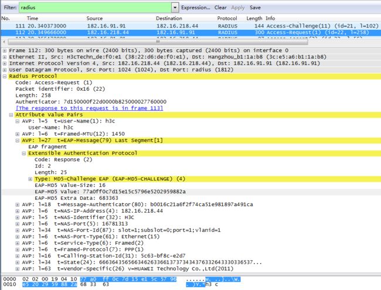This screenshot has height=290, width=381.
Task: Click the packet list horizontal scrollbar
Action: pos(158,42)
